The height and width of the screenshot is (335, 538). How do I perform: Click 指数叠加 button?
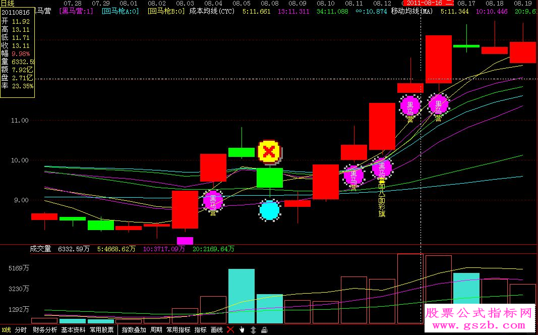point(134,330)
